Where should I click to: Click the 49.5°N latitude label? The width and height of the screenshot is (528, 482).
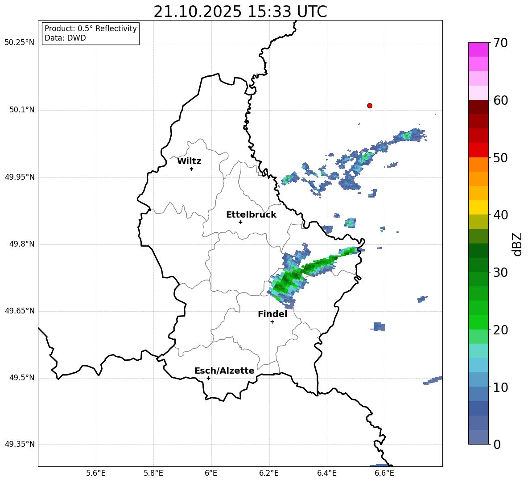pyautogui.click(x=22, y=378)
